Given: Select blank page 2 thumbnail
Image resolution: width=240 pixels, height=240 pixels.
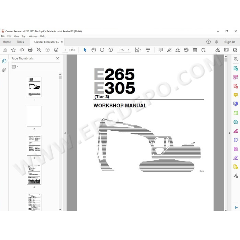Looking at the screenshot, I should click(x=34, y=116).
